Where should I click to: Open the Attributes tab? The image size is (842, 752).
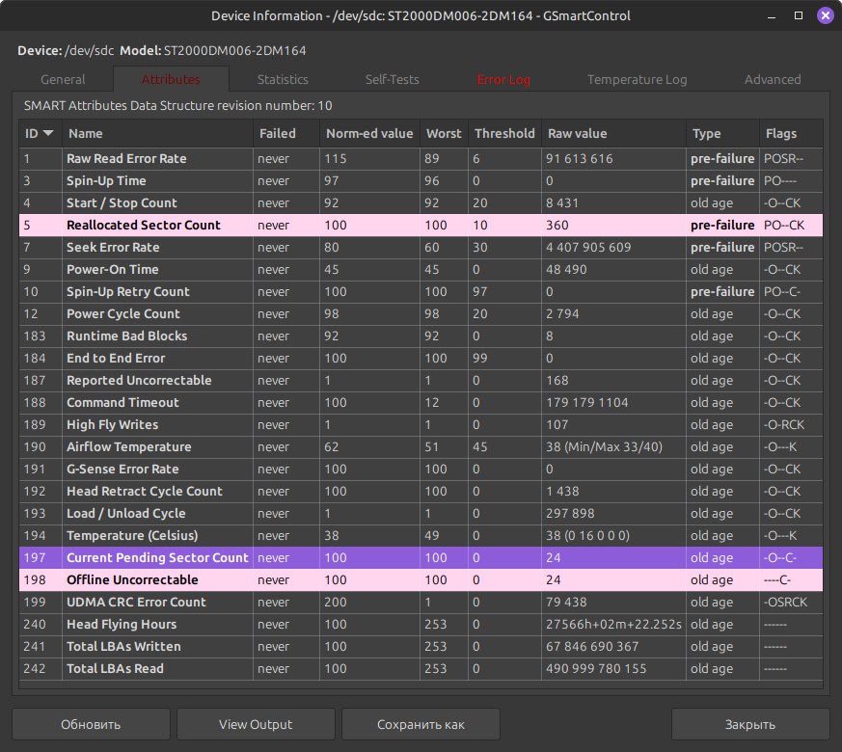click(171, 79)
